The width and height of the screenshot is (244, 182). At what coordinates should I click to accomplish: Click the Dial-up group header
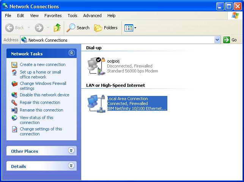pyautogui.click(x=94, y=48)
